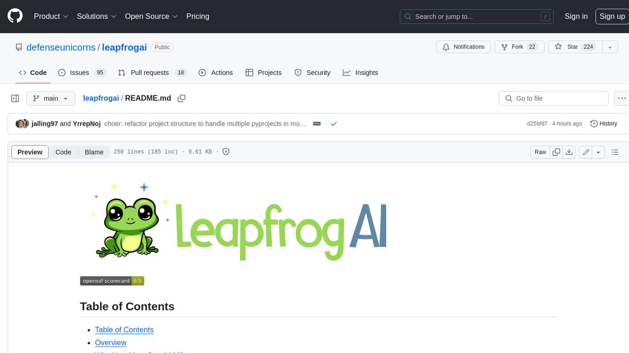Open the outline (table of contents) panel icon
This screenshot has height=353, width=629.
615,152
